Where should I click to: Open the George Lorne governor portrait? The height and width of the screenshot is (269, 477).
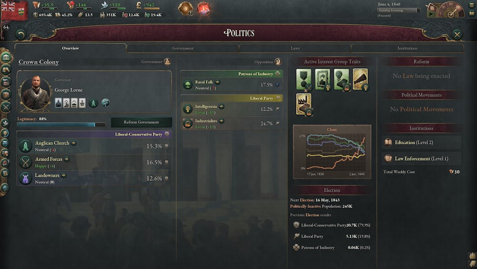click(35, 93)
